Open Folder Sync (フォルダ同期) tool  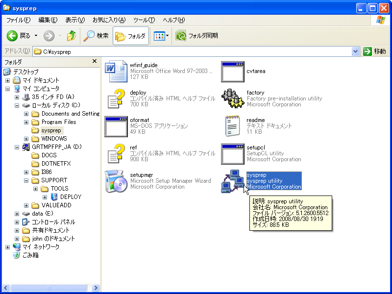click(x=196, y=36)
